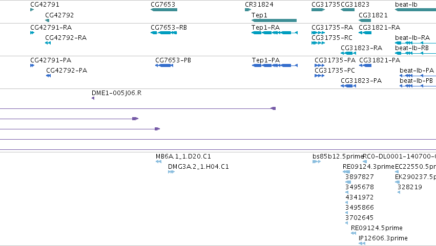Select the CG42792-PA protein glyph
The height and width of the screenshot is (246, 436).
(x=48, y=76)
